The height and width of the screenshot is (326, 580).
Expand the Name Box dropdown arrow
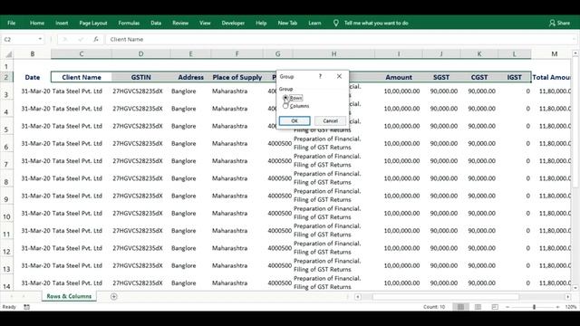[x=40, y=39]
